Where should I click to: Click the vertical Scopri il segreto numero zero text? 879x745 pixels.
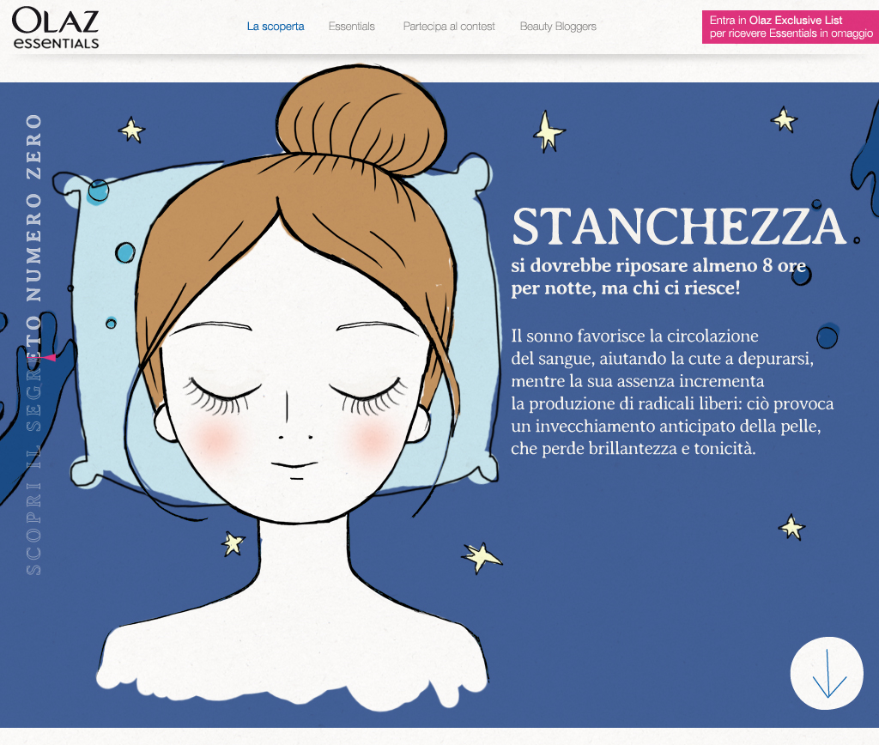coord(33,344)
